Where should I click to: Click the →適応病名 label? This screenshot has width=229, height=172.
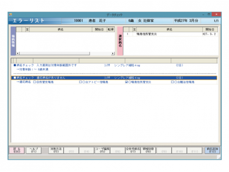24,82
